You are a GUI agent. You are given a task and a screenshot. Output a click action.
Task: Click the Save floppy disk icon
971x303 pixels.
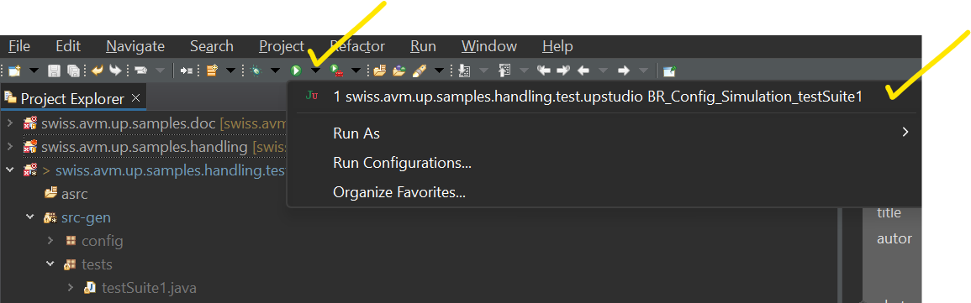(x=54, y=71)
